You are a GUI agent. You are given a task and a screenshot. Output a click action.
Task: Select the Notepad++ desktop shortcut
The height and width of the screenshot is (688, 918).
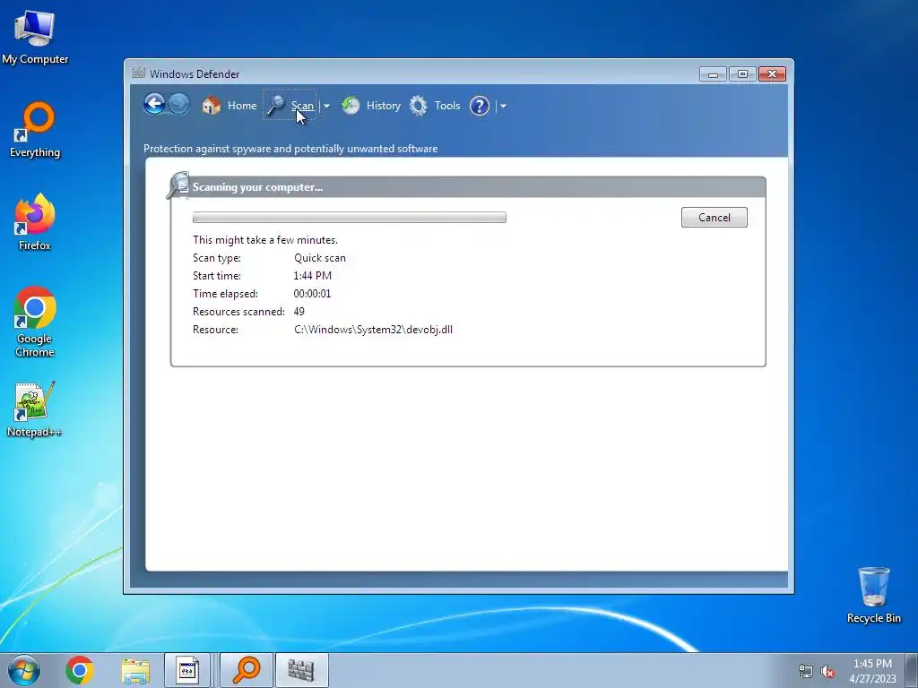(x=35, y=409)
